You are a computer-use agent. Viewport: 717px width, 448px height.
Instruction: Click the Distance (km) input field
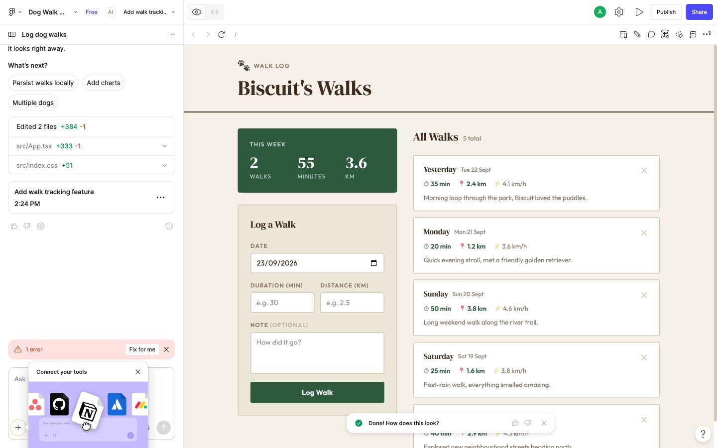pos(352,303)
